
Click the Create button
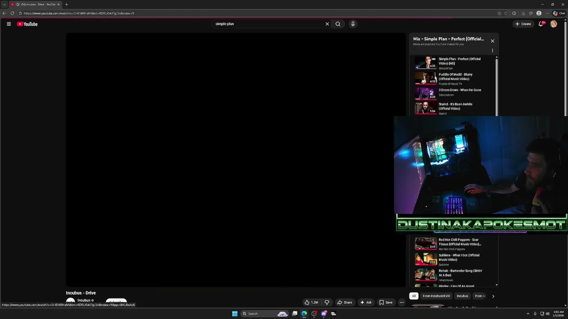(x=523, y=24)
